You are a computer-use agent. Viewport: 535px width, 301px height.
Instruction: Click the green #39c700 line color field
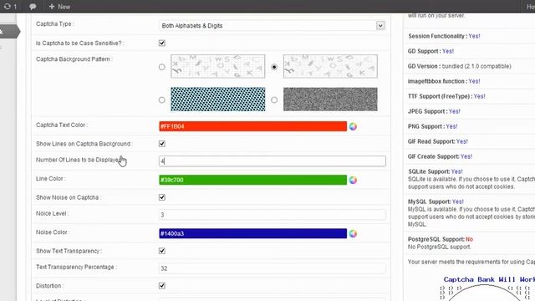pyautogui.click(x=252, y=180)
